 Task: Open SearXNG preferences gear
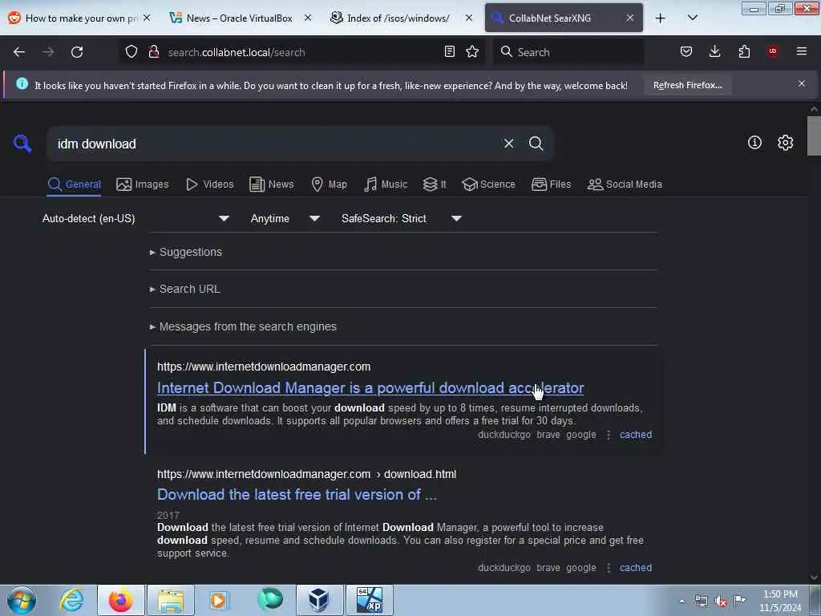(x=785, y=143)
